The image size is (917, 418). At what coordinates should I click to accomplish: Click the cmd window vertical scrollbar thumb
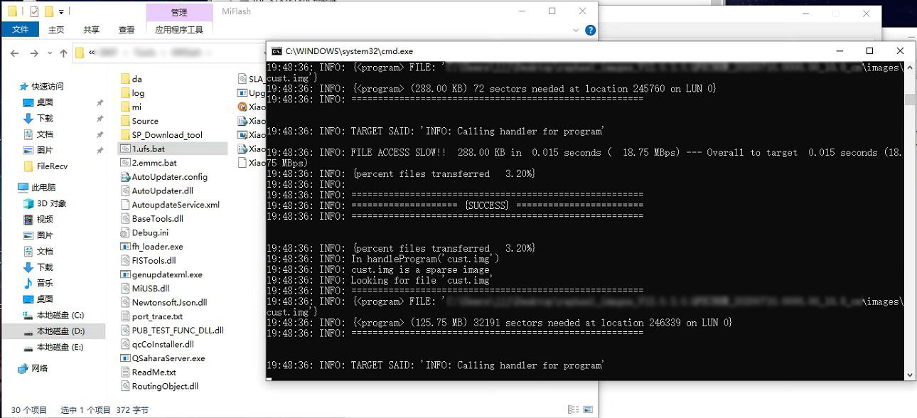[910, 100]
